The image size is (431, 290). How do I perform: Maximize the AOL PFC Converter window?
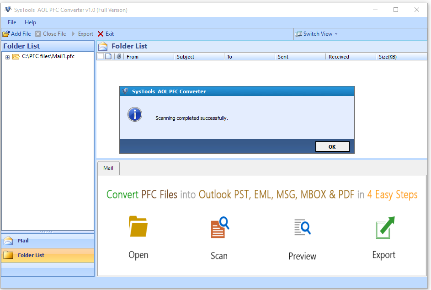(x=396, y=10)
